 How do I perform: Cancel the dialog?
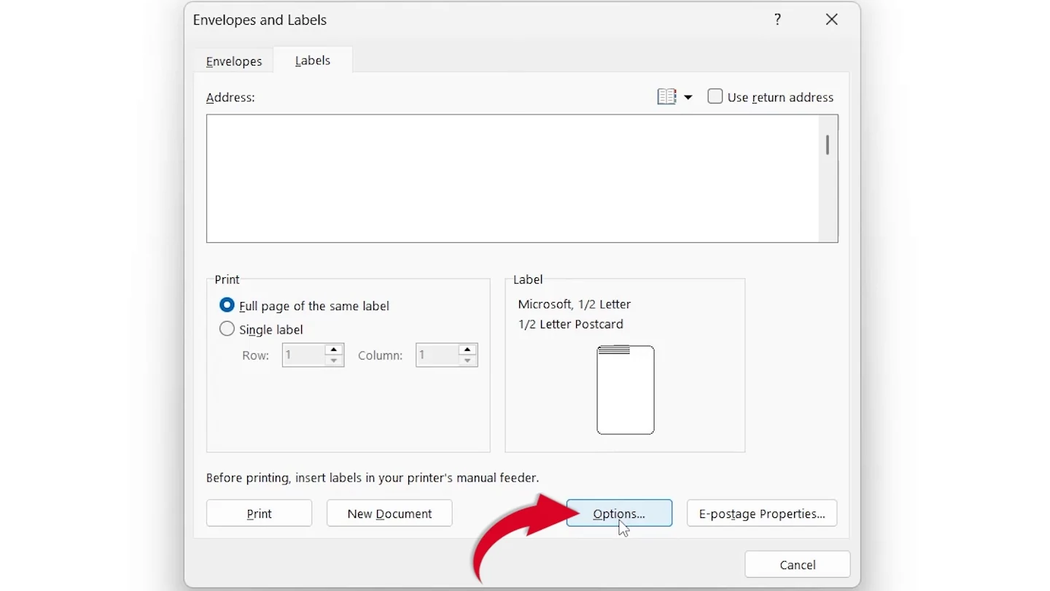click(798, 565)
